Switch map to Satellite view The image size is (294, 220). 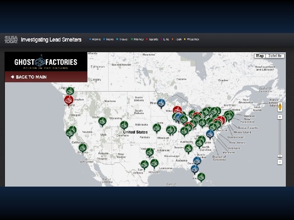pyautogui.click(x=275, y=56)
